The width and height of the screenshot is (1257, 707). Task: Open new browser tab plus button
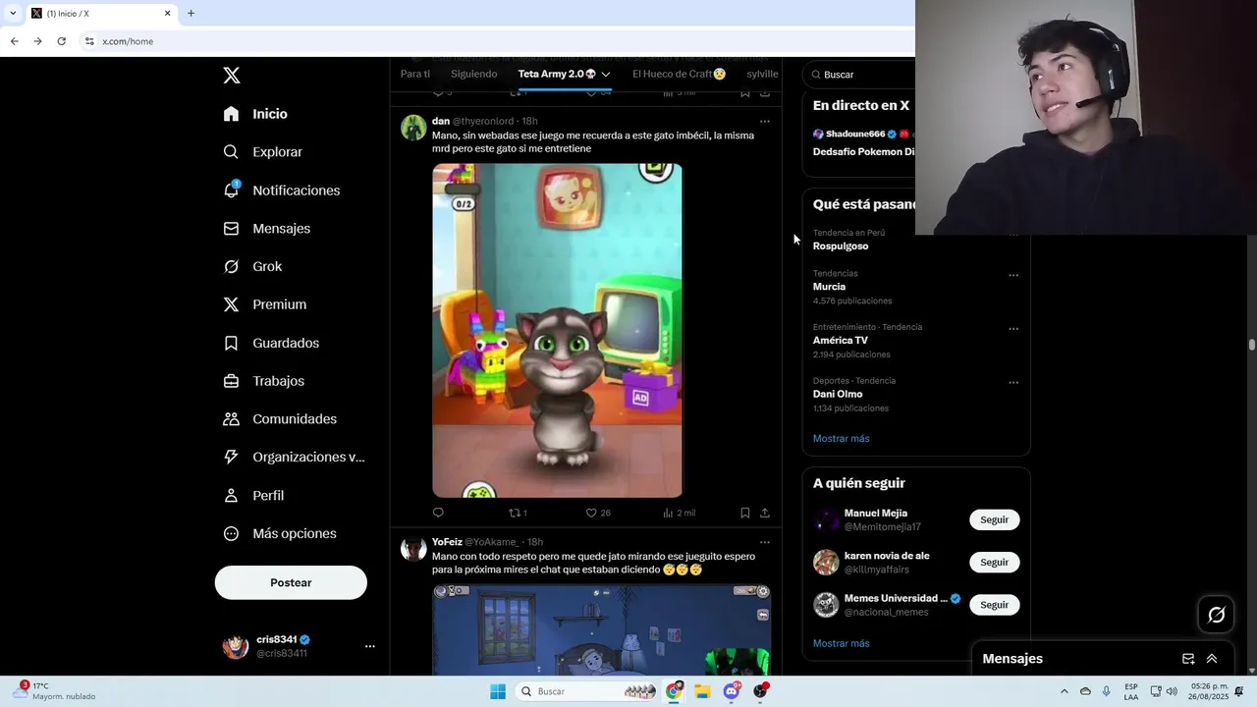click(x=191, y=14)
